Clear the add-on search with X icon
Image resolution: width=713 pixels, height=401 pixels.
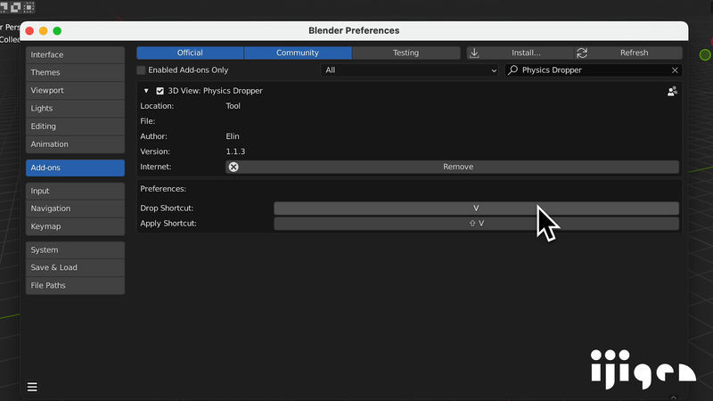(675, 70)
